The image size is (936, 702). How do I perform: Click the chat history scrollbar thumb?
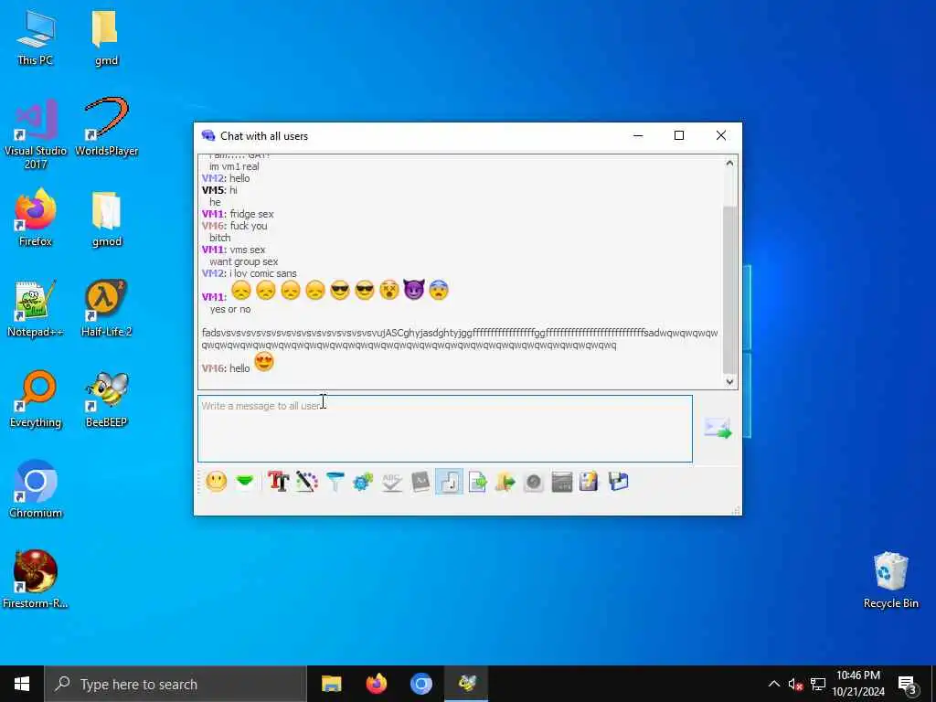[729, 290]
